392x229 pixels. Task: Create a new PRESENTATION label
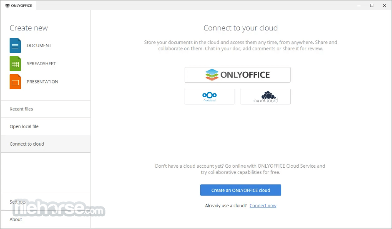[42, 82]
